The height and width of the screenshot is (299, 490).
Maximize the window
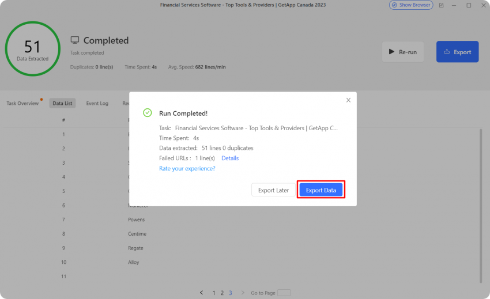pos(469,5)
